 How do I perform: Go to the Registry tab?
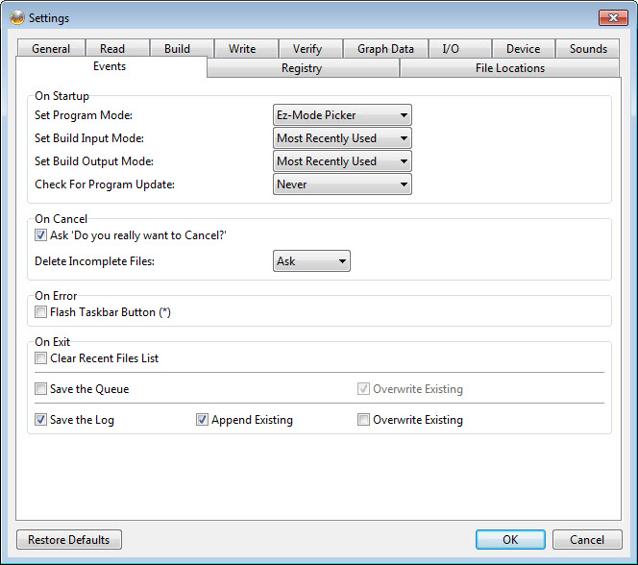click(x=302, y=68)
